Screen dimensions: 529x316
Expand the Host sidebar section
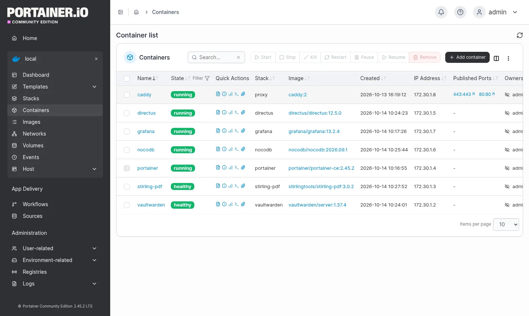click(55, 169)
